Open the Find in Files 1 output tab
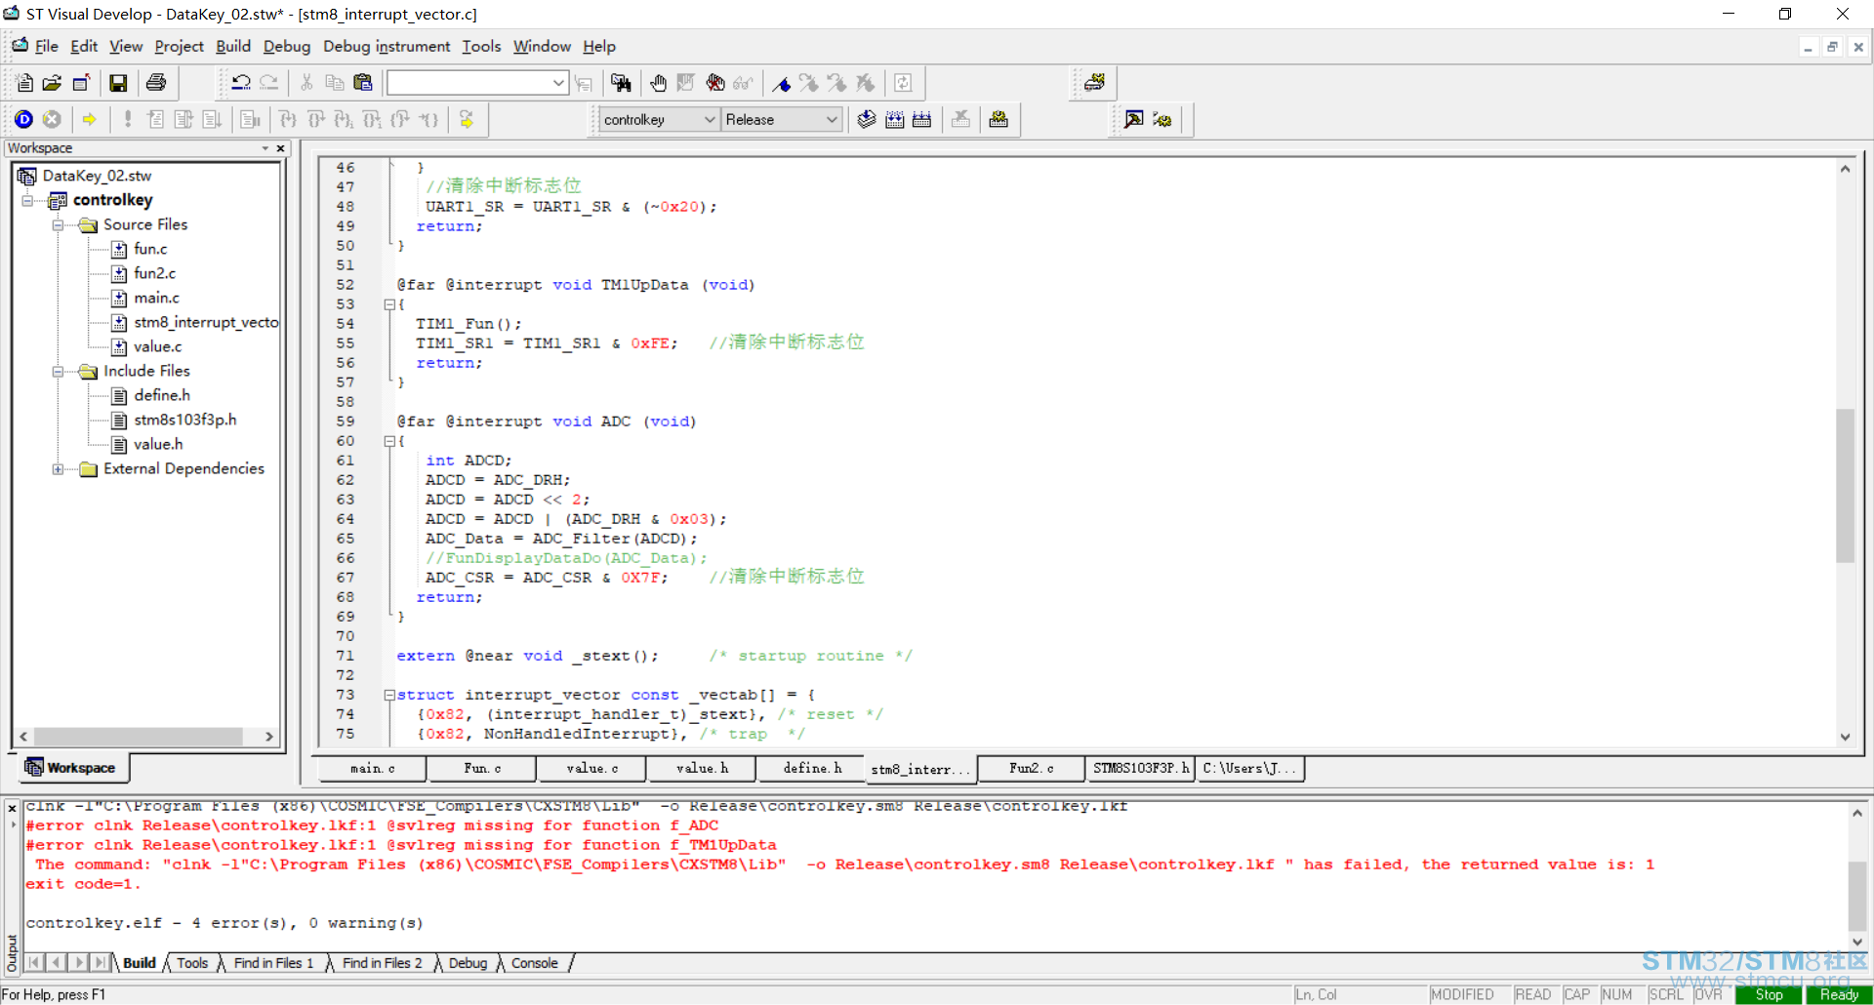The height and width of the screenshot is (1005, 1874). click(273, 963)
